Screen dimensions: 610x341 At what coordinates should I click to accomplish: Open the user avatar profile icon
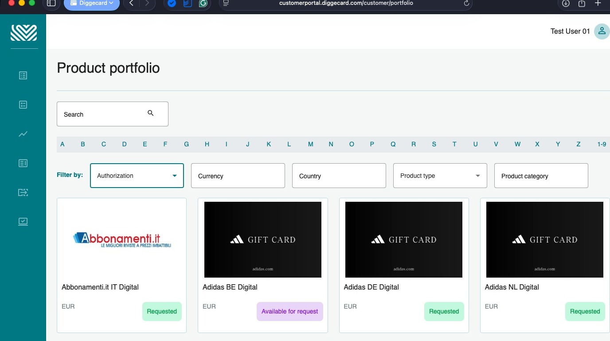(x=602, y=31)
